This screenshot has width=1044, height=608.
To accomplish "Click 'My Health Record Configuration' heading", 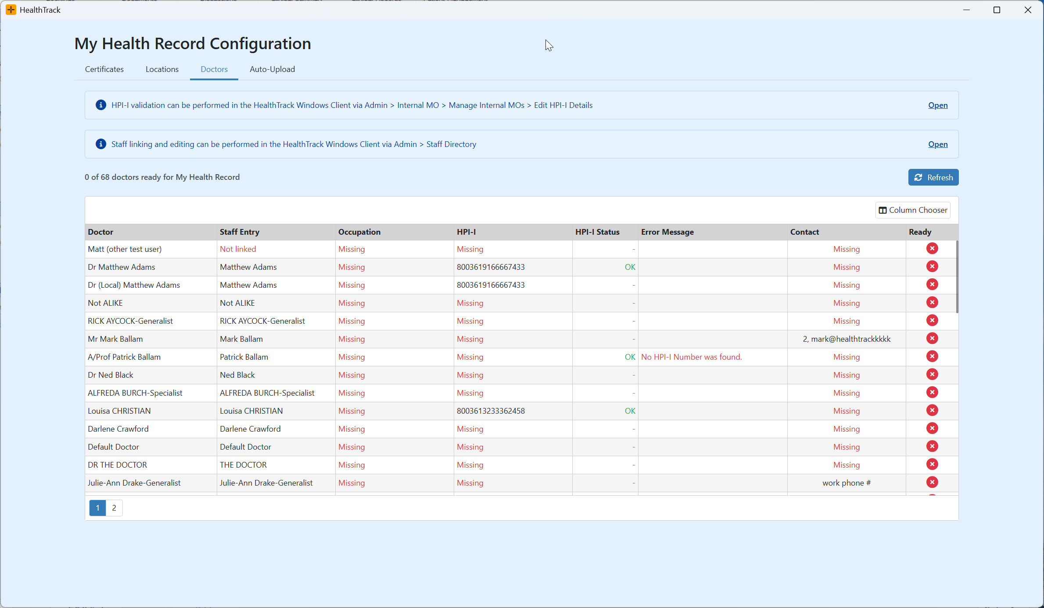I will 193,43.
